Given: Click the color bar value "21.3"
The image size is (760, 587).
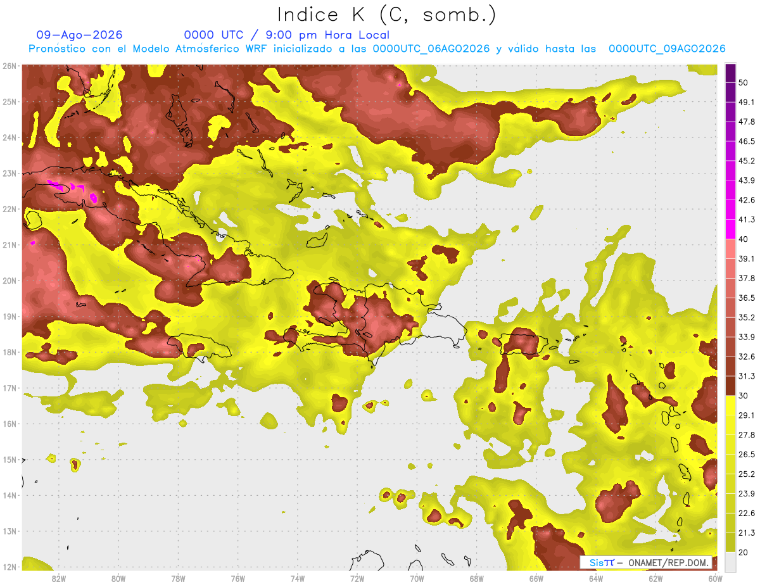Looking at the screenshot, I should [746, 533].
